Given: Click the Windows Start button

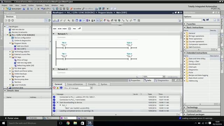Looking at the screenshot, I should [x=3, y=123].
